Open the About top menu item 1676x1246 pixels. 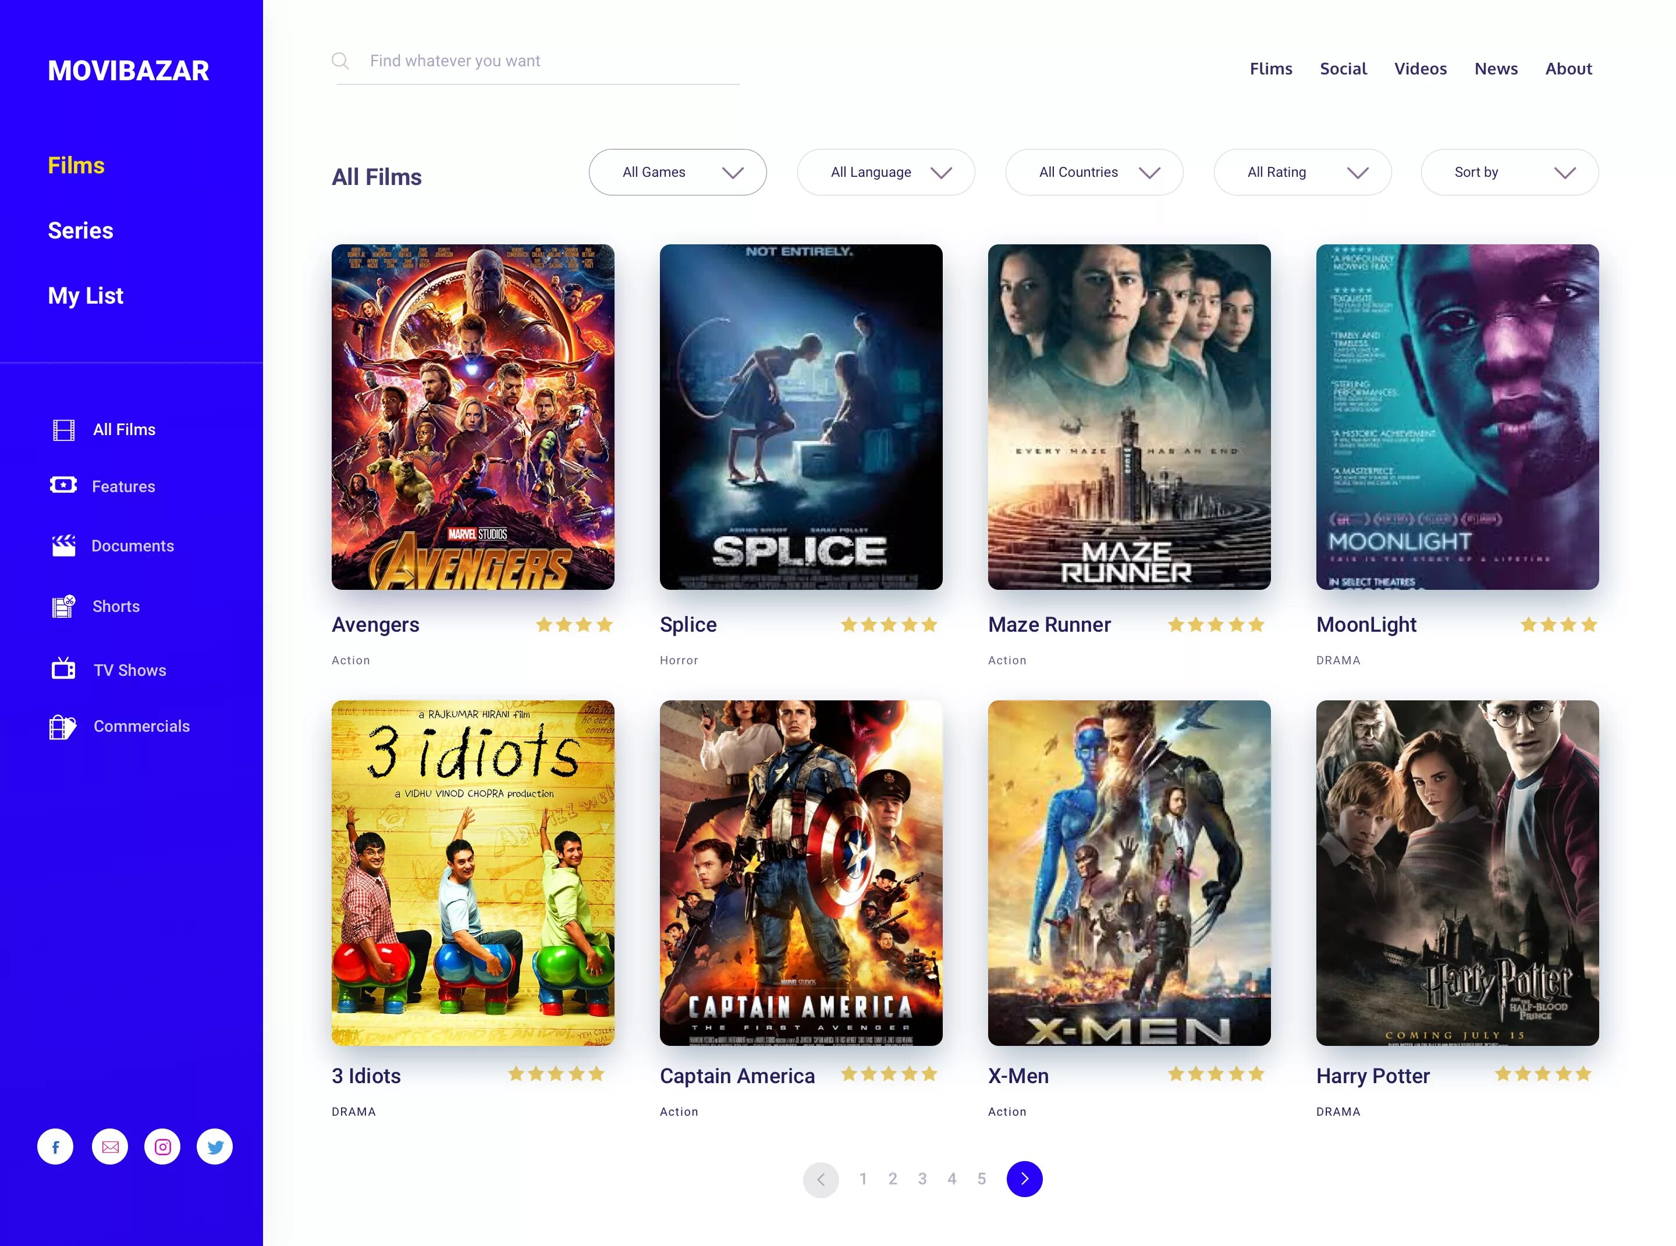1568,69
